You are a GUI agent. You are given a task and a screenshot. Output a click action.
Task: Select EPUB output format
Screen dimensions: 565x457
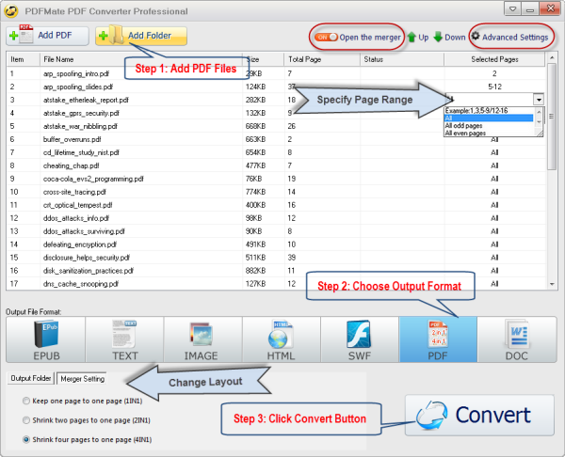click(46, 339)
